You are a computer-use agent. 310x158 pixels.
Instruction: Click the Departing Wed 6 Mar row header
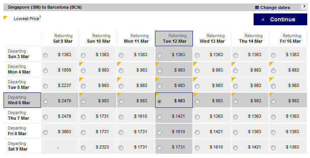tap(22, 100)
